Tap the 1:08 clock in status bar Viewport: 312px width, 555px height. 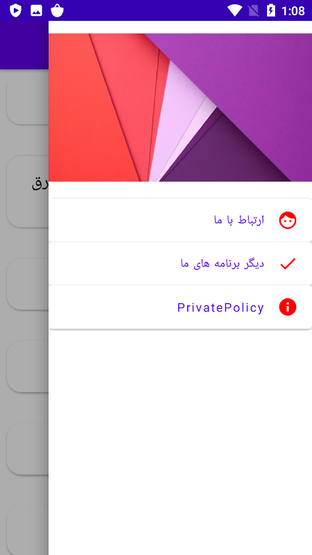293,11
